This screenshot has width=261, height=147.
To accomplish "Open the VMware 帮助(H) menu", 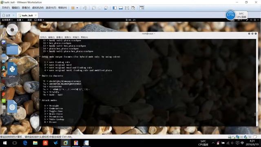I will coord(62,8).
